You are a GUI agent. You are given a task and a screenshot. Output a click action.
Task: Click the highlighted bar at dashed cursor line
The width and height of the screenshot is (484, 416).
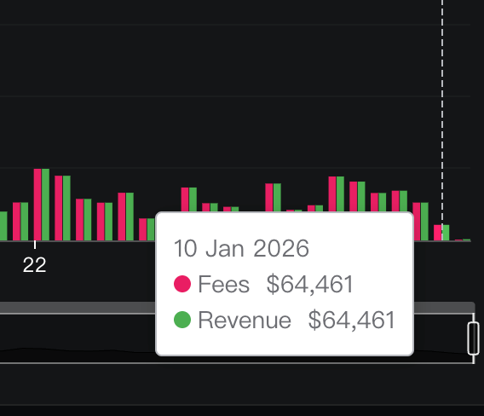tap(441, 233)
